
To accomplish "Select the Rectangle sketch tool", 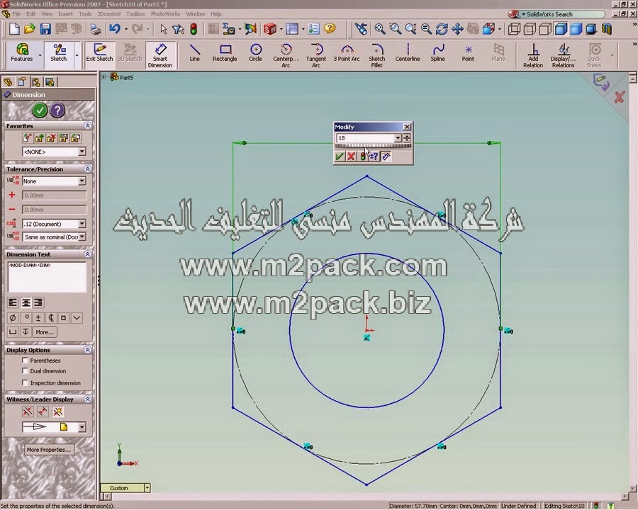I will point(225,53).
